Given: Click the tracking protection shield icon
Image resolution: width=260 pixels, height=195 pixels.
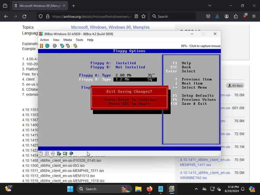Looking at the screenshot, I should (x=41, y=17).
